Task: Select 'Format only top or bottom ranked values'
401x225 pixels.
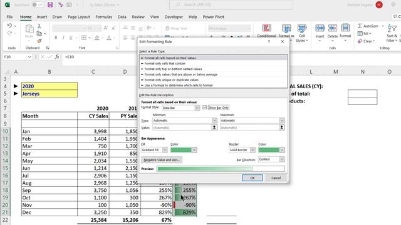Action: [214, 69]
